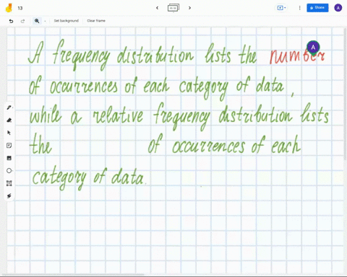This screenshot has height=277, width=347.
Task: Add a text box
Action: pos(9,183)
